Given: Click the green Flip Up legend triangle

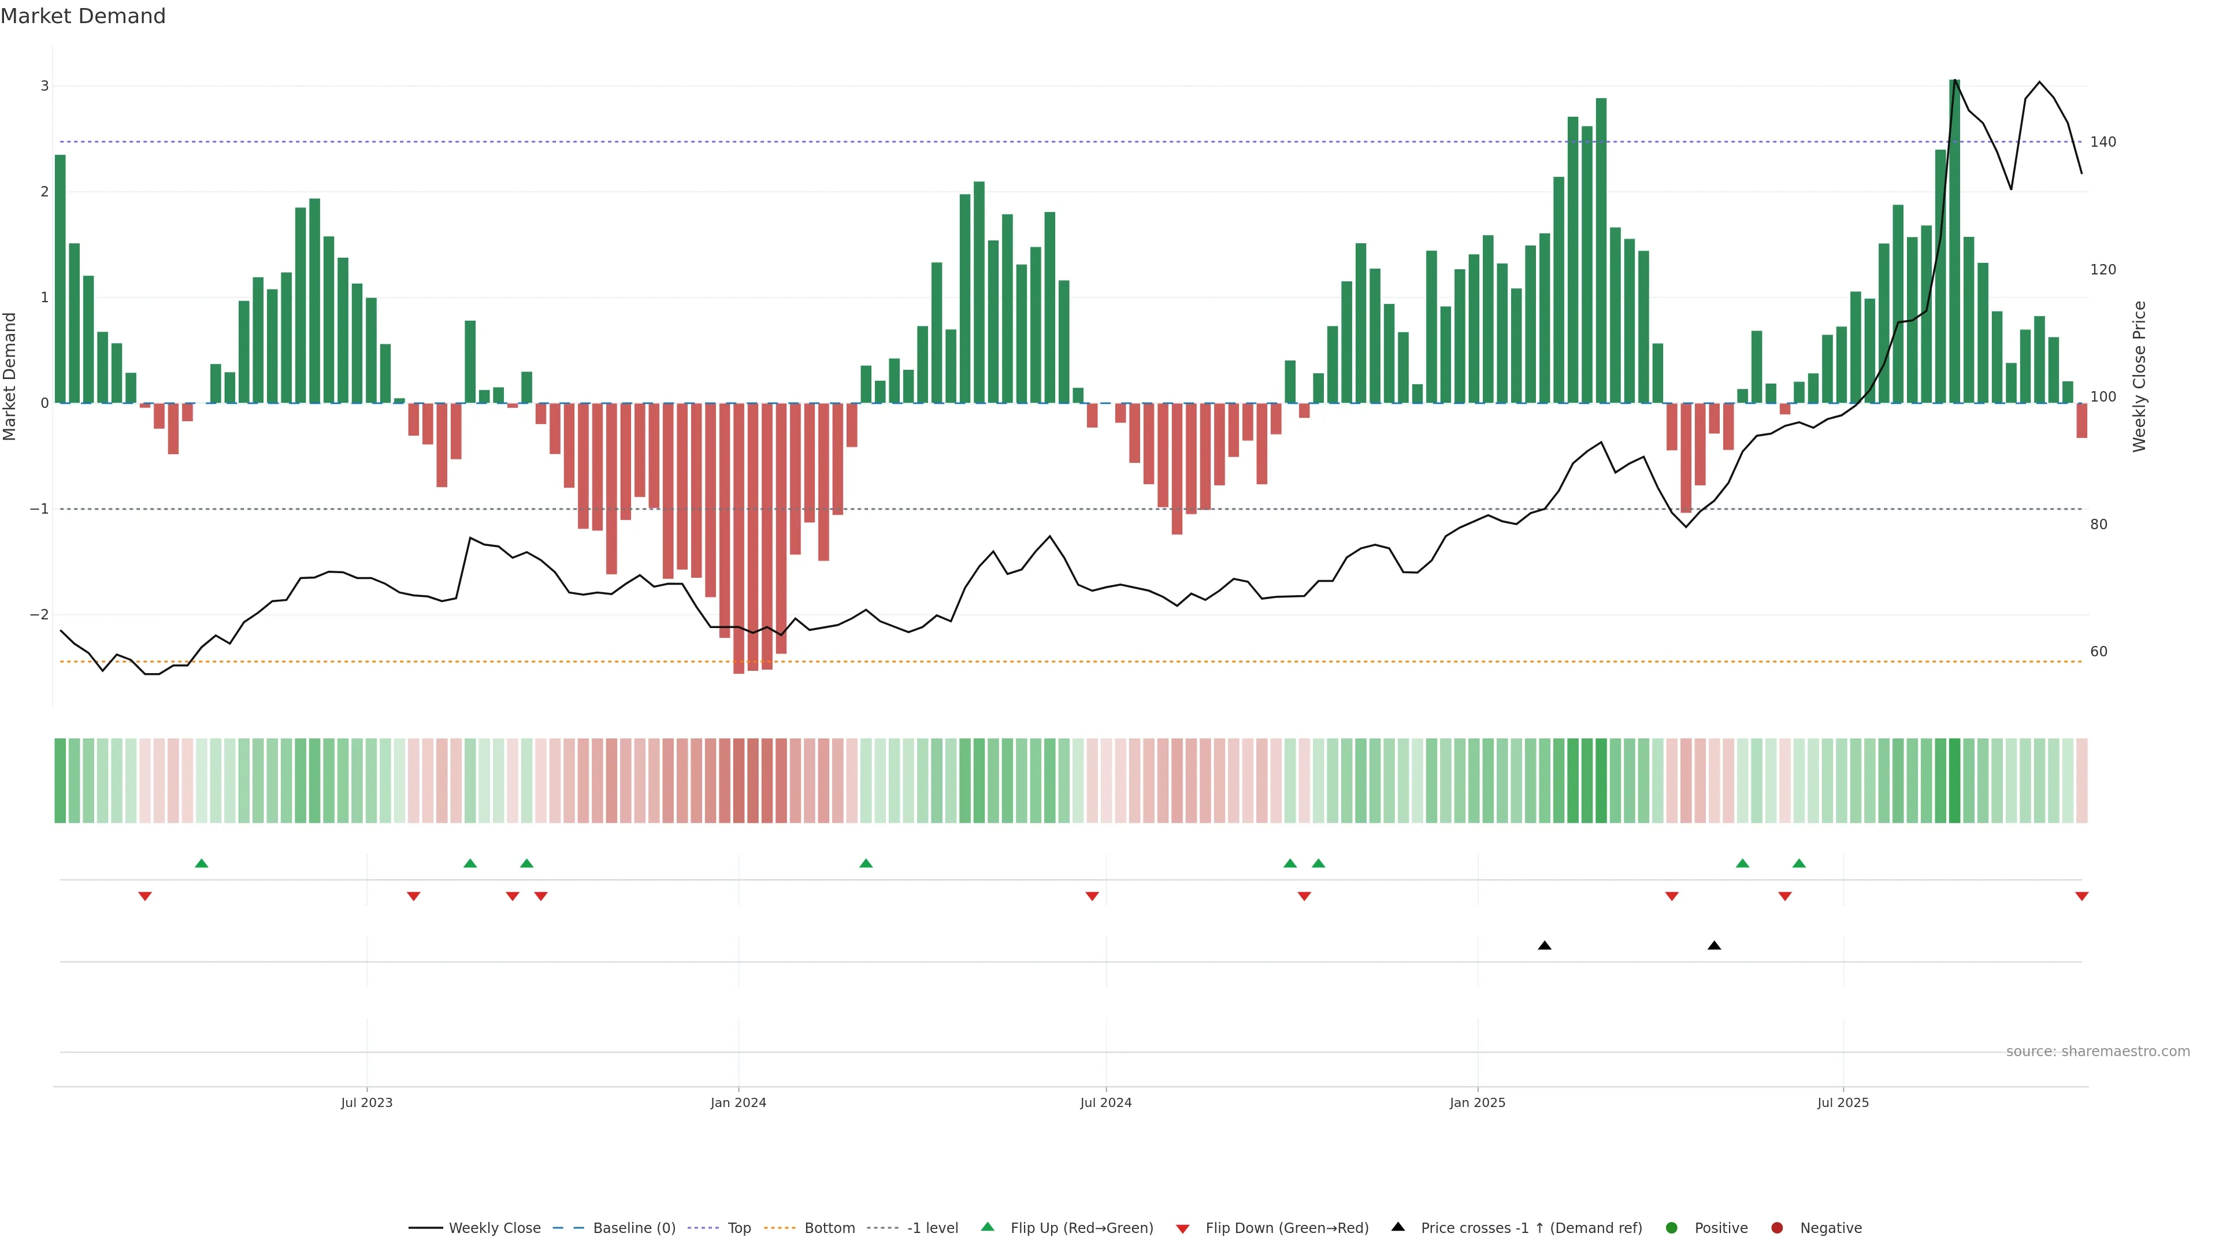Looking at the screenshot, I should coord(987,1227).
